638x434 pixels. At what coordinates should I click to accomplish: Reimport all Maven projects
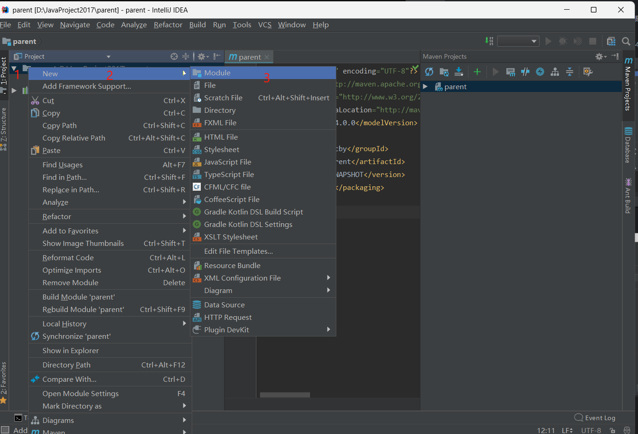(429, 72)
